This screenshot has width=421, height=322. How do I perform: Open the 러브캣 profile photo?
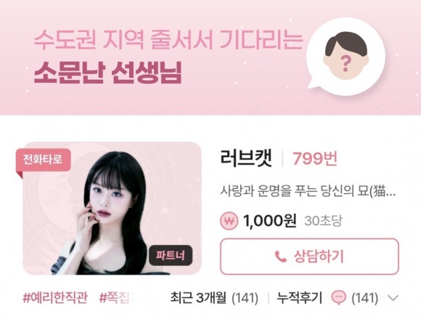point(112,209)
